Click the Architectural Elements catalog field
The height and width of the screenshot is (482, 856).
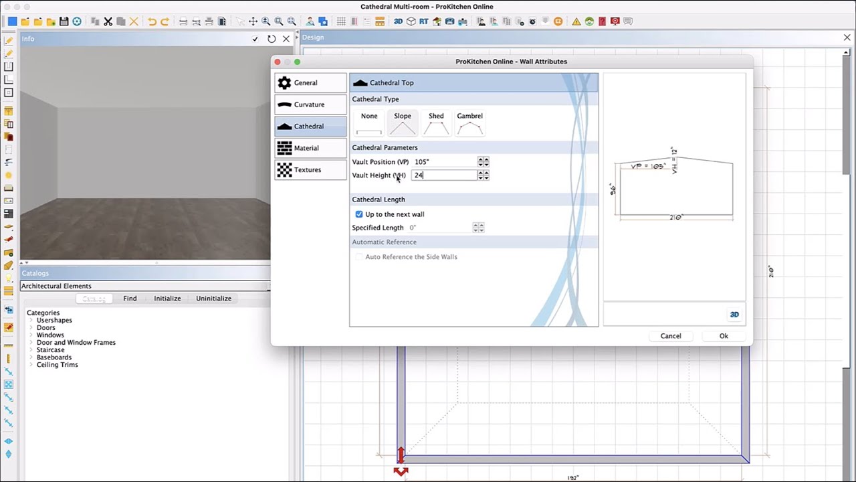pyautogui.click(x=144, y=287)
